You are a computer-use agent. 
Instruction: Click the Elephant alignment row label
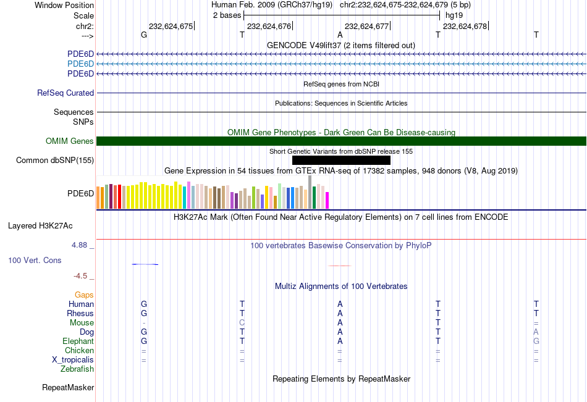coord(78,341)
